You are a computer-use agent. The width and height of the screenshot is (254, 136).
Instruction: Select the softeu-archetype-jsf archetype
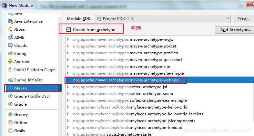(x=120, y=87)
